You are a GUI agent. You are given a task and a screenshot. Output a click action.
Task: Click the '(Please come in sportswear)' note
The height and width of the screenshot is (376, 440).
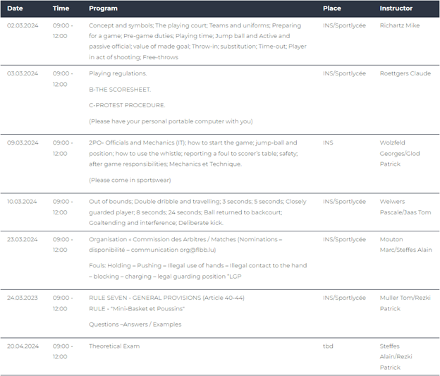point(130,180)
